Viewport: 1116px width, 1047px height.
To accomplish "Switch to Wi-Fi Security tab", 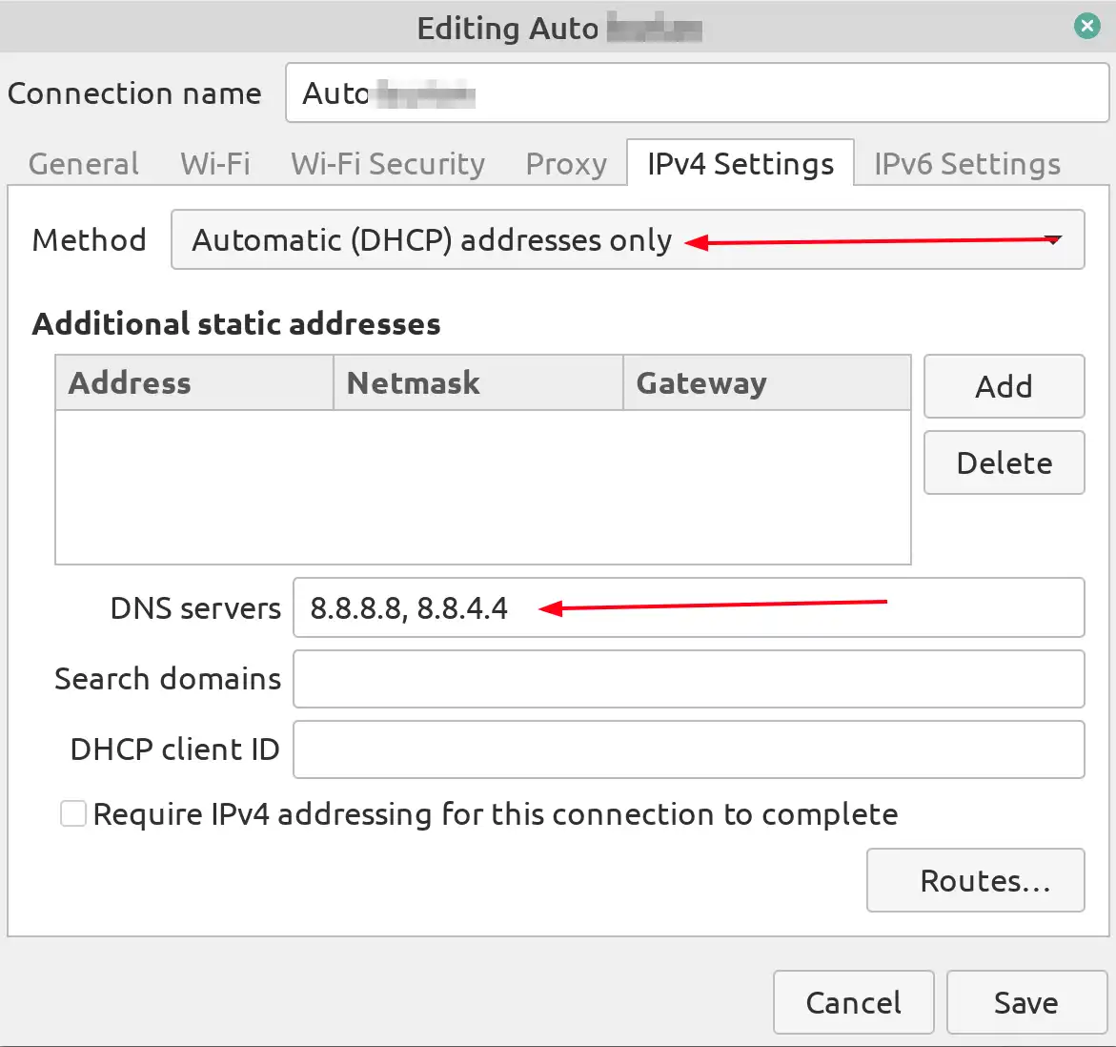I will 388,164.
